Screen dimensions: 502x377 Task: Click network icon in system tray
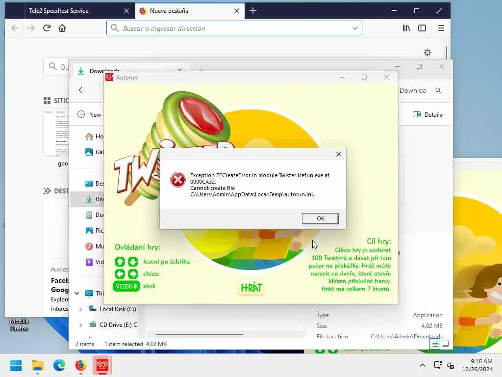(x=438, y=365)
